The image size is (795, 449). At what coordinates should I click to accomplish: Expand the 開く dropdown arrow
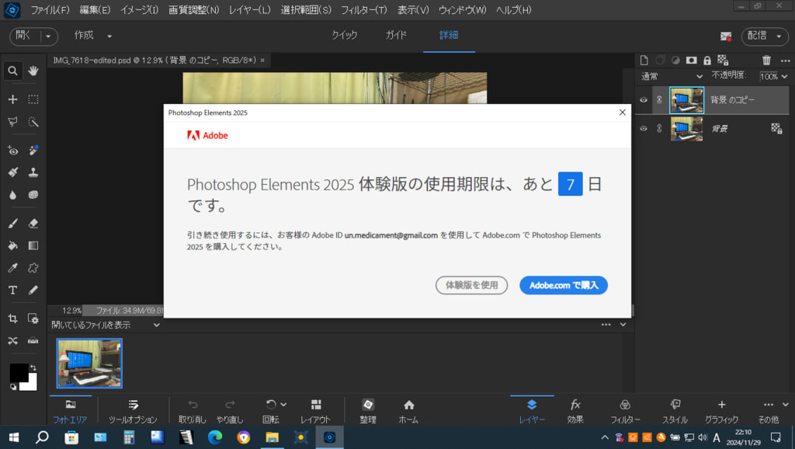point(48,37)
